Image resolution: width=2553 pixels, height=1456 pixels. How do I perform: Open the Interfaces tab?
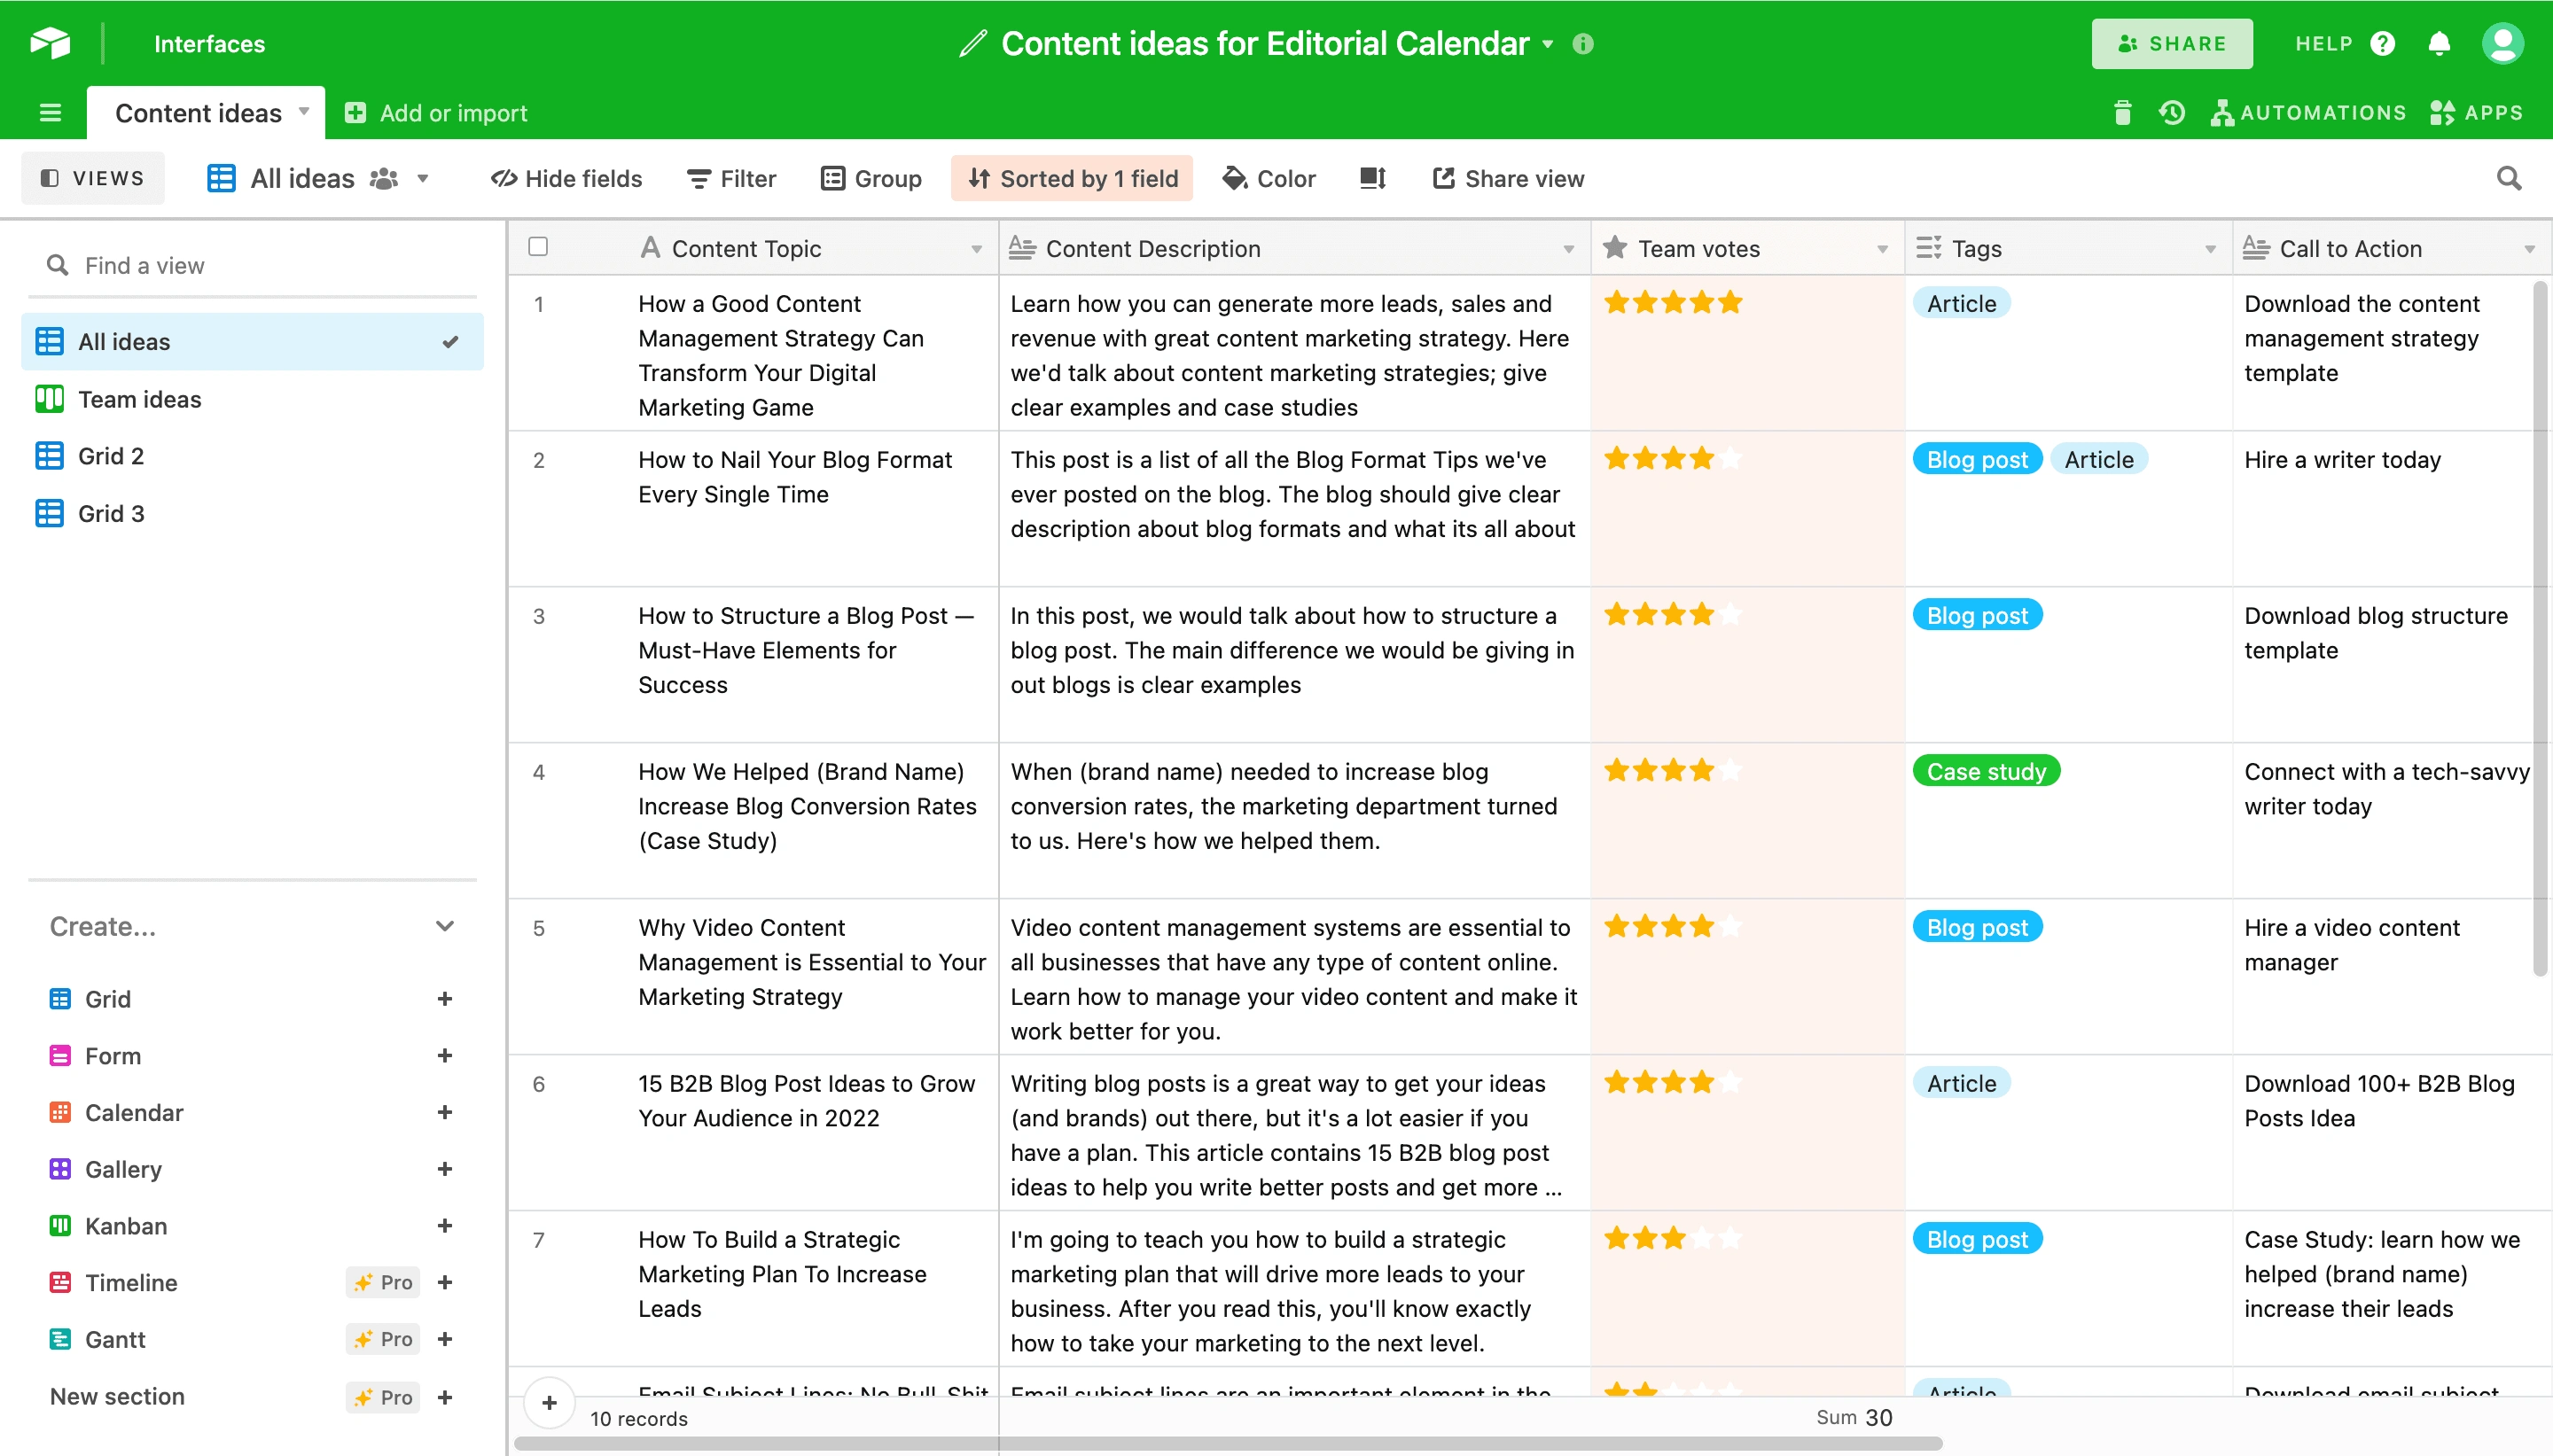209,44
